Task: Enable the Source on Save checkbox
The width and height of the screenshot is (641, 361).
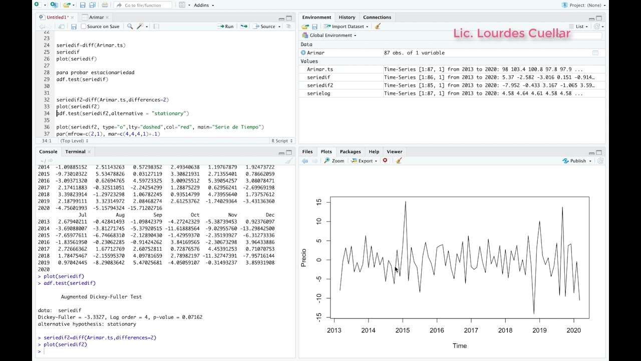Action: (84, 27)
